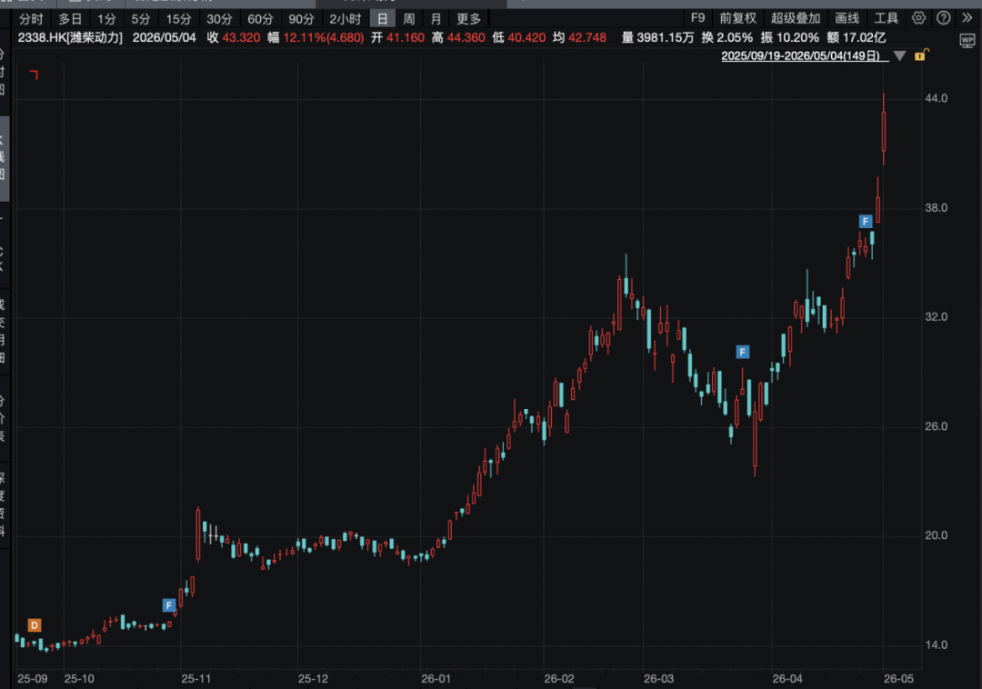Image resolution: width=982 pixels, height=689 pixels.
Task: Click the F marker near 38.0 price level
Action: [865, 221]
